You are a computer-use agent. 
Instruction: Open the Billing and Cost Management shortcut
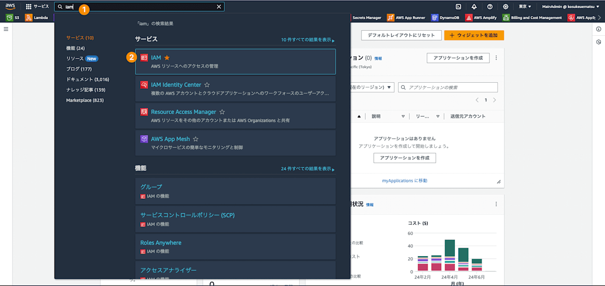click(532, 18)
